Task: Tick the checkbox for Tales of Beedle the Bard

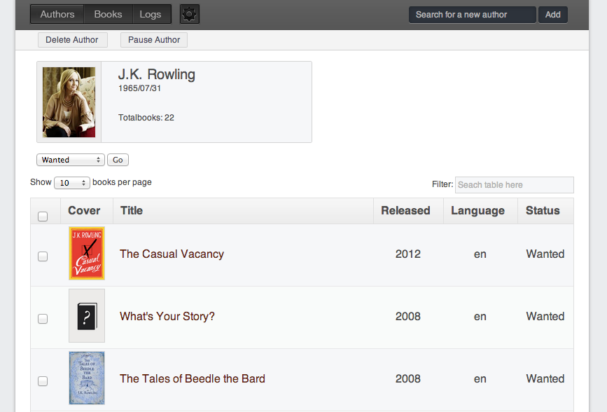Action: [43, 381]
